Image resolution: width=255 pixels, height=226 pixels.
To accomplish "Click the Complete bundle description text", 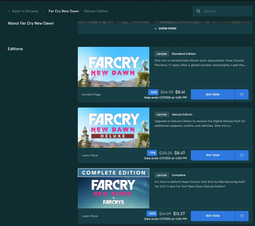I will (x=200, y=184).
